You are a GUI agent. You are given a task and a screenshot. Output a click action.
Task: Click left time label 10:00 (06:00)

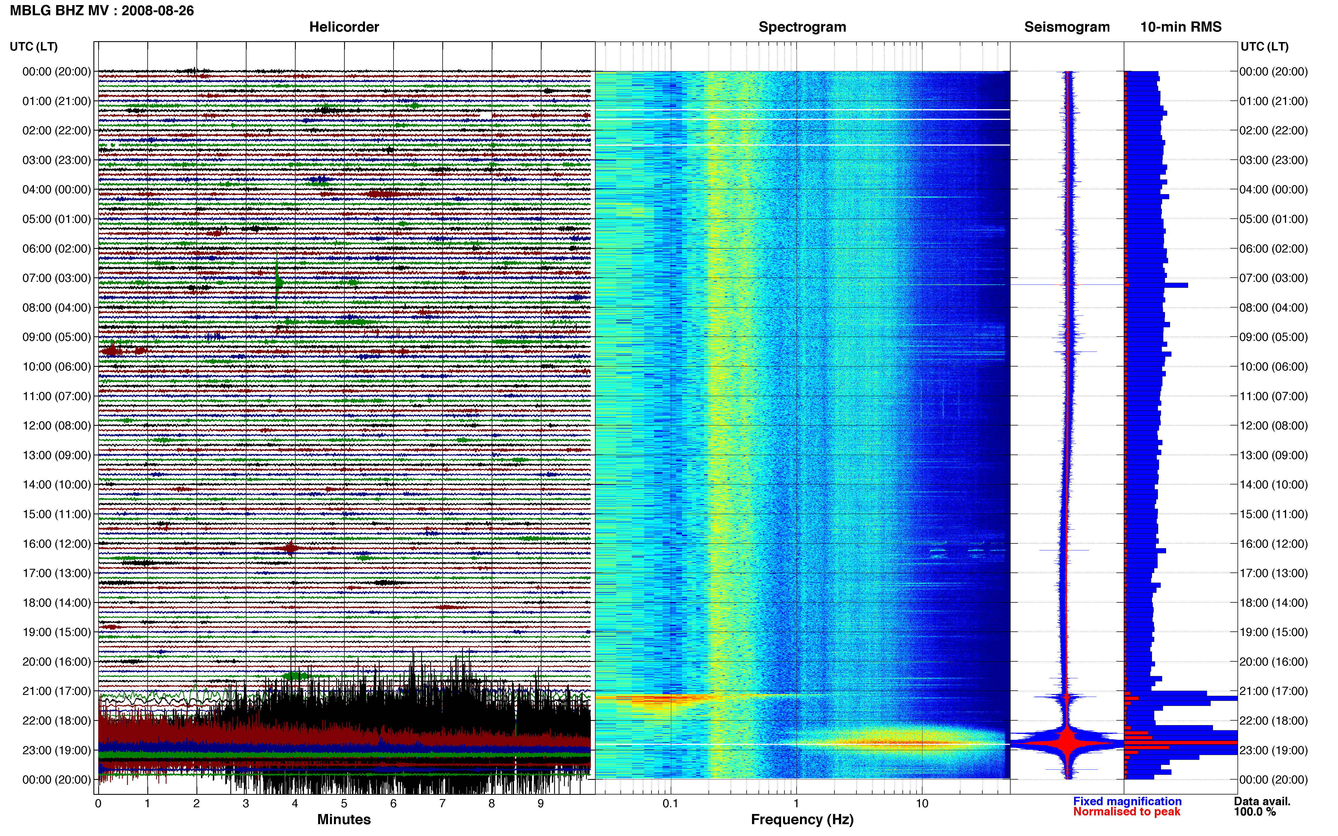tap(56, 367)
